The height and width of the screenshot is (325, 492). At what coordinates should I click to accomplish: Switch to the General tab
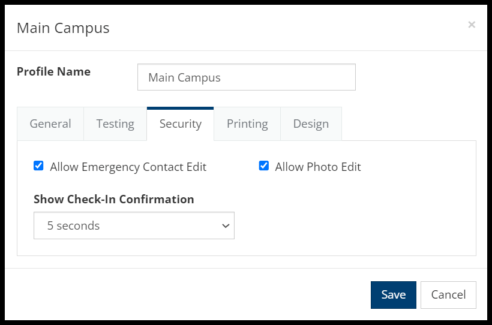[x=50, y=124]
